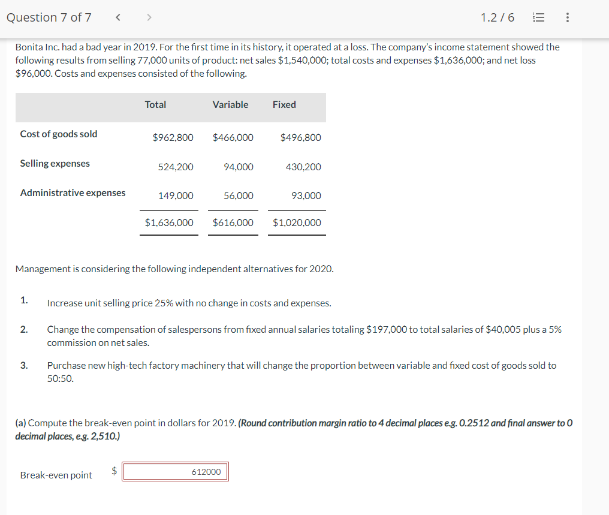
Task: Select the $962,800 total cell
Action: tap(173, 137)
